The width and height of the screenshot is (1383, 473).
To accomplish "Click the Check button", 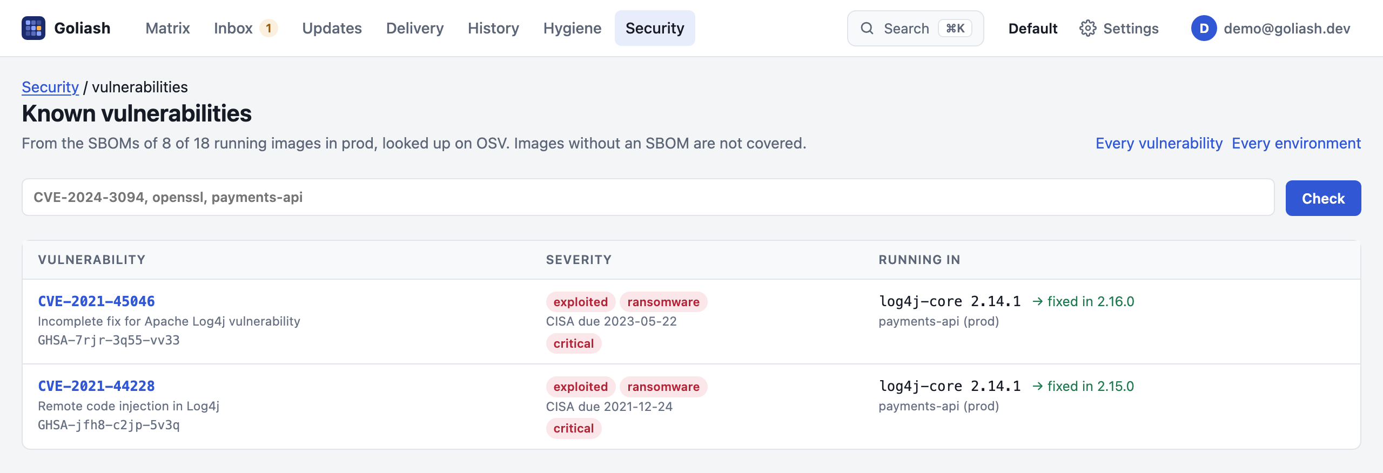I will 1323,198.
